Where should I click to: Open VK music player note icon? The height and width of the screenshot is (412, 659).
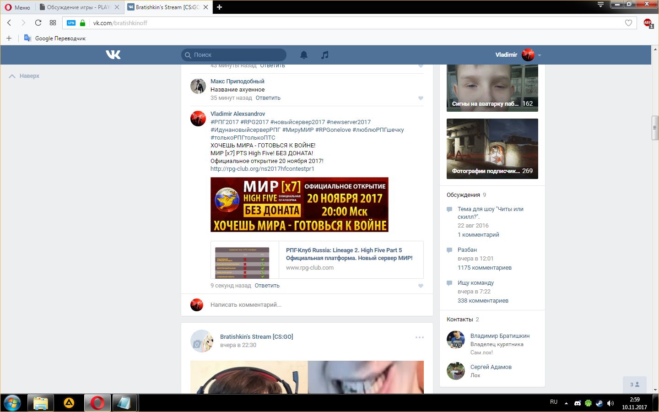(x=324, y=55)
